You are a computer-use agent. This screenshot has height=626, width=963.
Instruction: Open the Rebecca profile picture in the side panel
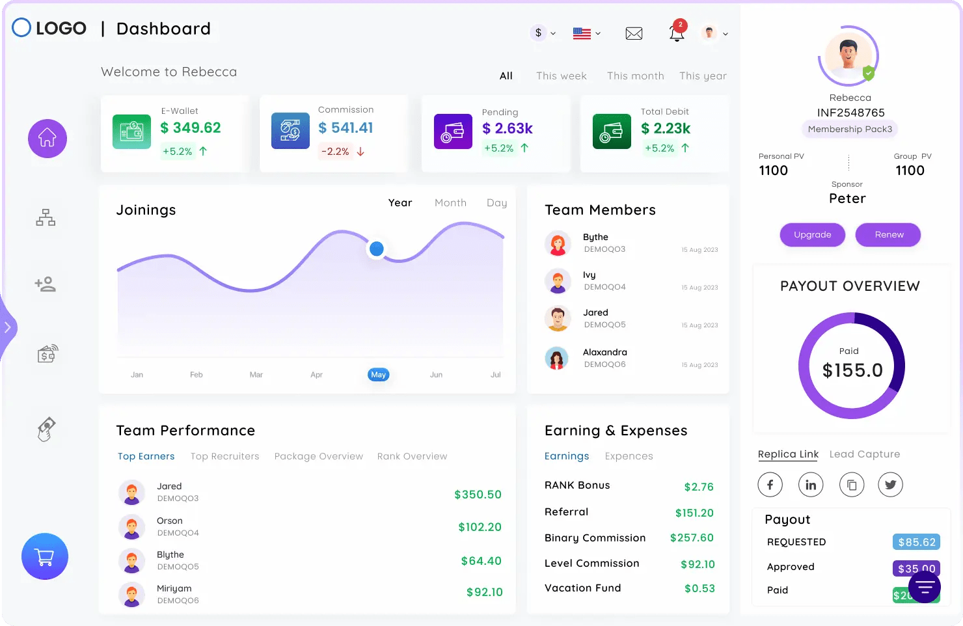pyautogui.click(x=848, y=55)
